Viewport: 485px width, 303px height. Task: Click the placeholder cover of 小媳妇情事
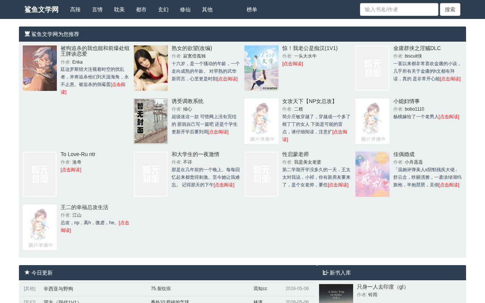(372, 121)
